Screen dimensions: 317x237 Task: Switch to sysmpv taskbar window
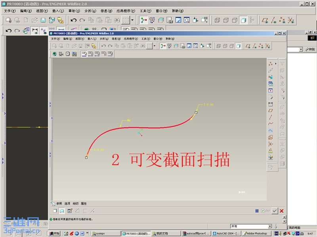[105, 233]
